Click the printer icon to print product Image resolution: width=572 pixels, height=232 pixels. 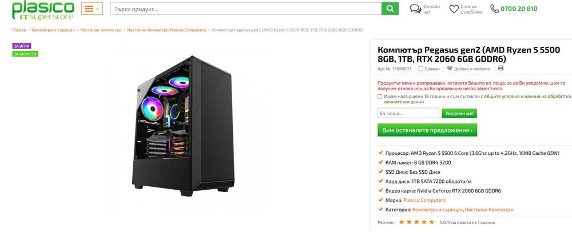click(x=500, y=68)
